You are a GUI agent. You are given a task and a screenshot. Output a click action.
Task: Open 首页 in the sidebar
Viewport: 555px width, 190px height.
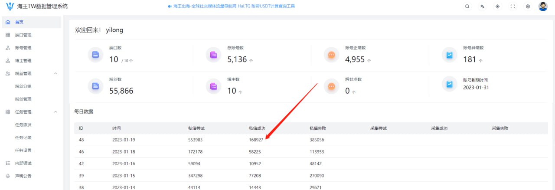click(20, 22)
